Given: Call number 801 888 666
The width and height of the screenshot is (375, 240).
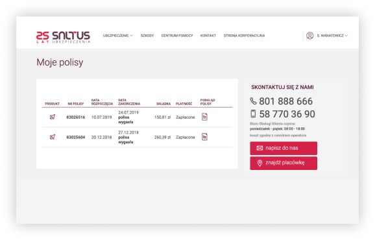Looking at the screenshot, I should (286, 101).
